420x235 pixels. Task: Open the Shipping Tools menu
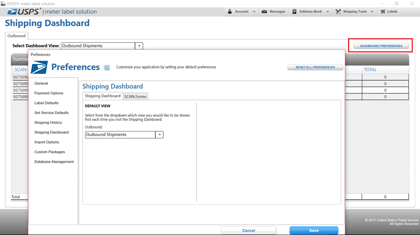pyautogui.click(x=355, y=12)
